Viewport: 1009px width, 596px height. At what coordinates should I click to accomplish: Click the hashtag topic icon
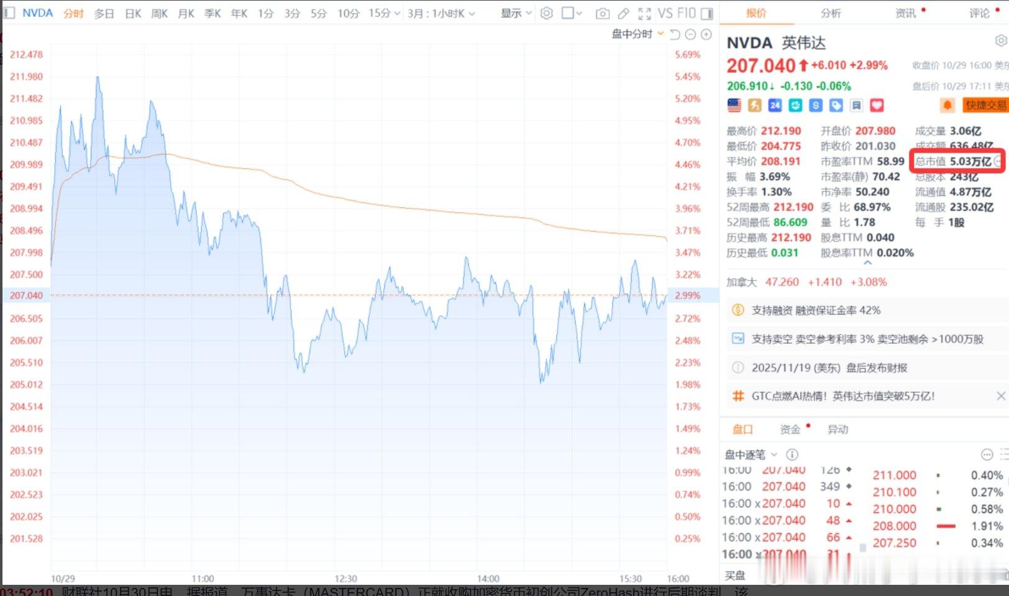pyautogui.click(x=738, y=396)
